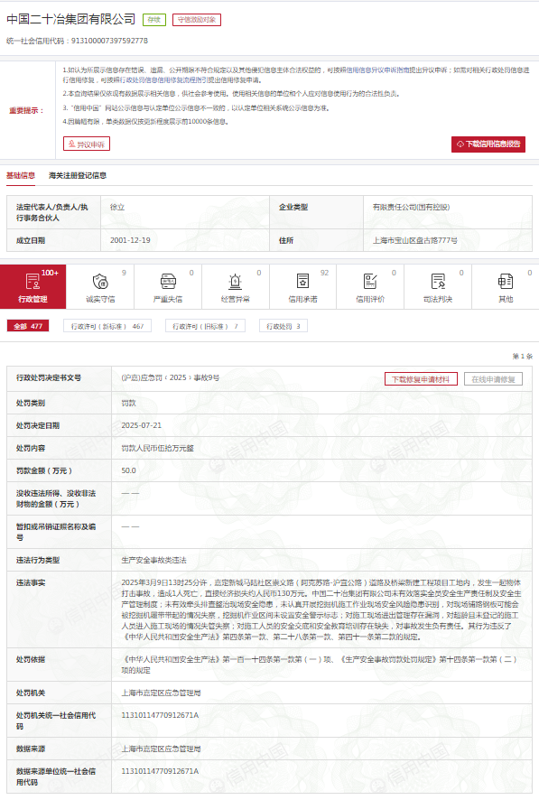Click 11310114770912671A in the 数据来源单位统一社会信用代码 row
The width and height of the screenshot is (539, 800).
tap(160, 771)
